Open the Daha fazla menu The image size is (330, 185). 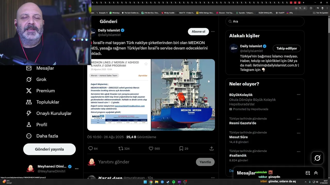pos(42,136)
